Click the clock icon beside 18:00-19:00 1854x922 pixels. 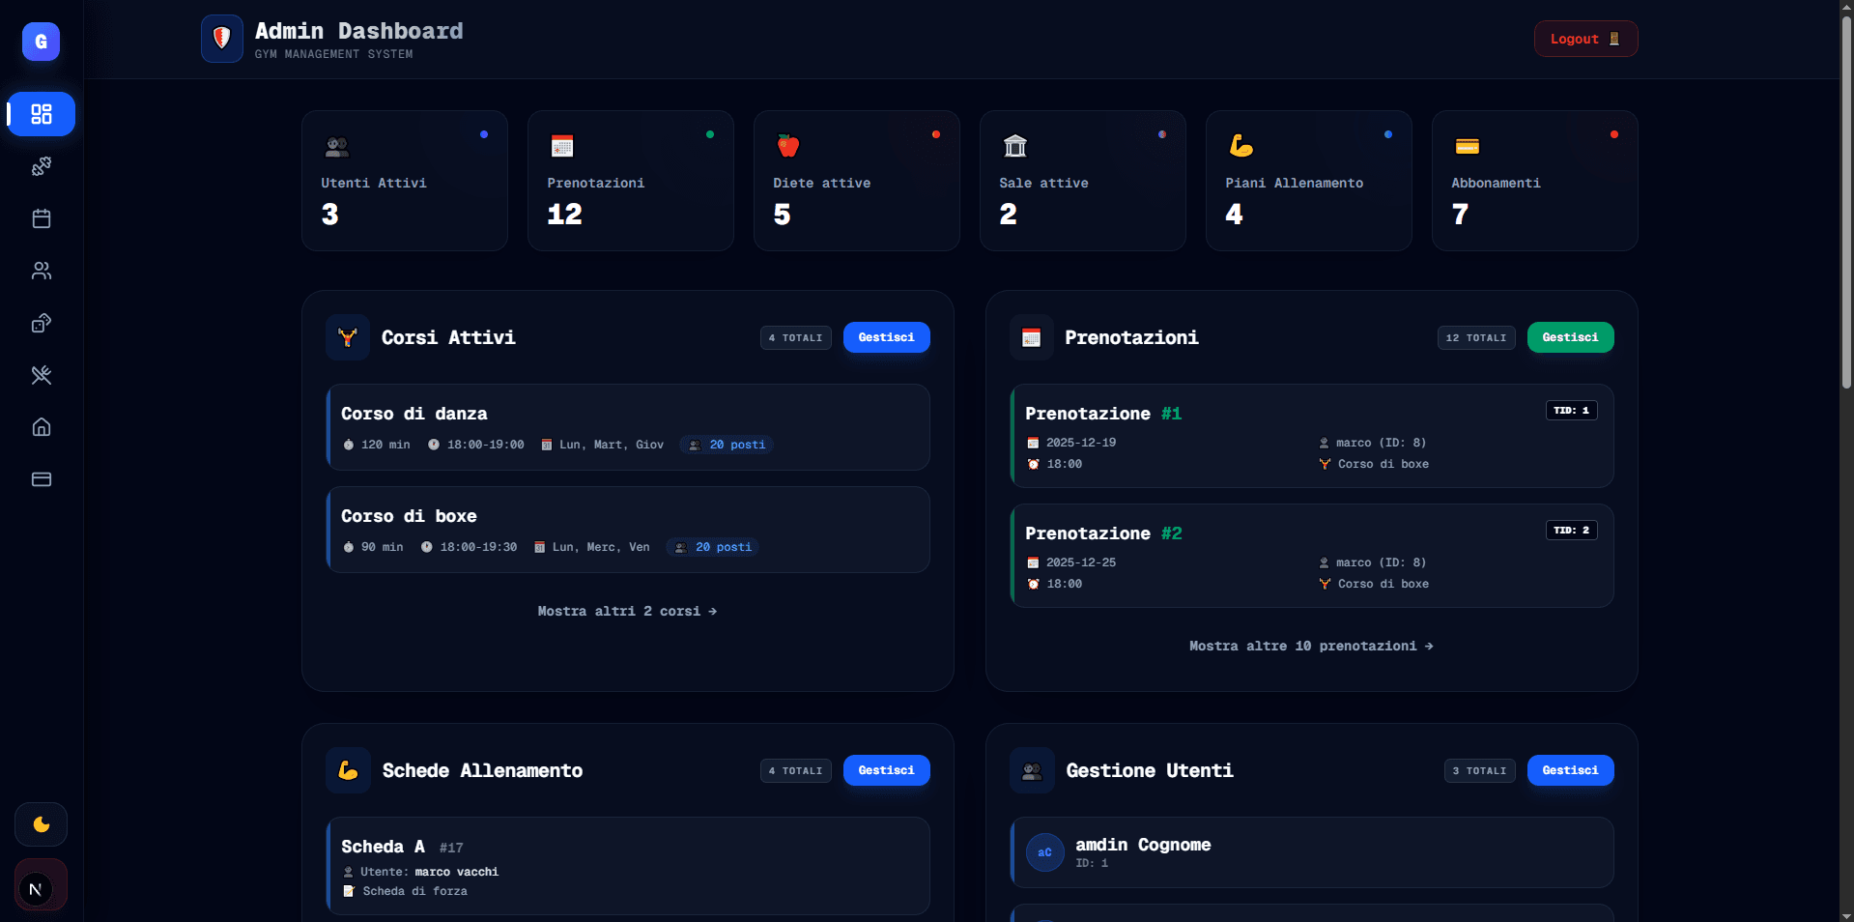(x=434, y=445)
